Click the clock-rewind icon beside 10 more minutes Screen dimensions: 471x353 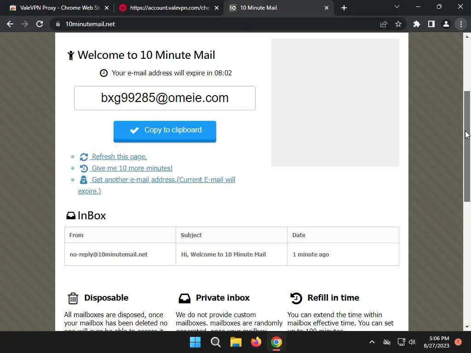coord(84,168)
